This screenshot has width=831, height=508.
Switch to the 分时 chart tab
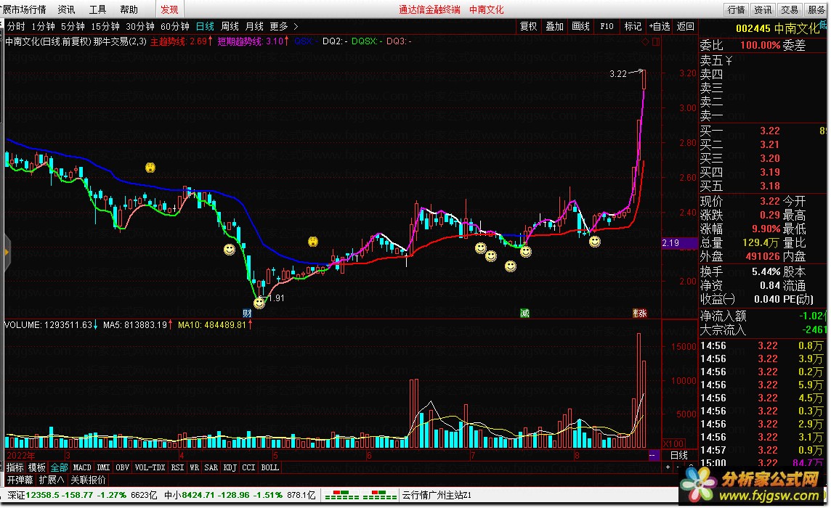click(x=16, y=26)
